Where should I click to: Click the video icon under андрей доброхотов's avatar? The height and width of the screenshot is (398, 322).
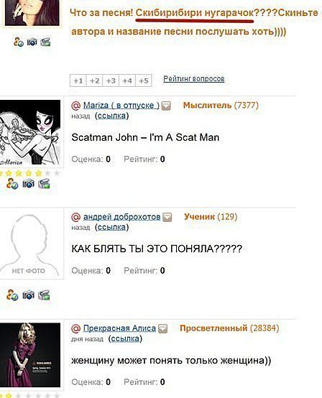(44, 295)
